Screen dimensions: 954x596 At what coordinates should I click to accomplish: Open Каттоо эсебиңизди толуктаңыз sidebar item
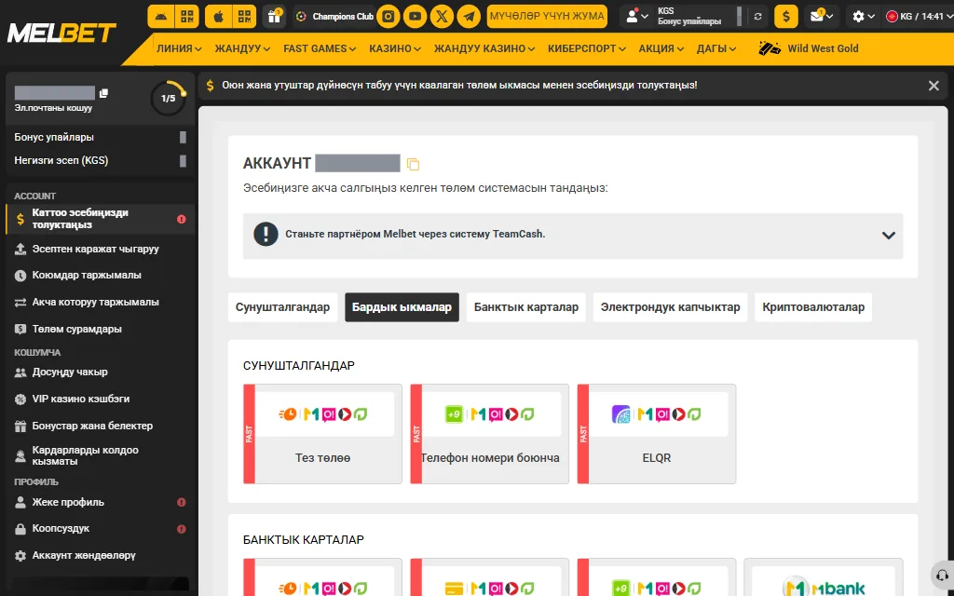pyautogui.click(x=100, y=219)
